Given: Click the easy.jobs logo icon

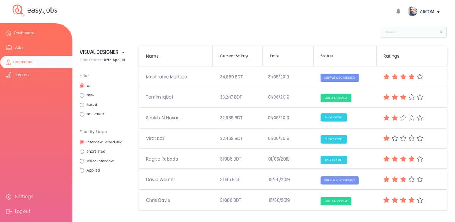Looking at the screenshot, I should [x=18, y=10].
